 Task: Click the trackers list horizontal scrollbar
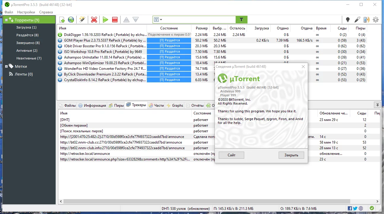pos(219,202)
